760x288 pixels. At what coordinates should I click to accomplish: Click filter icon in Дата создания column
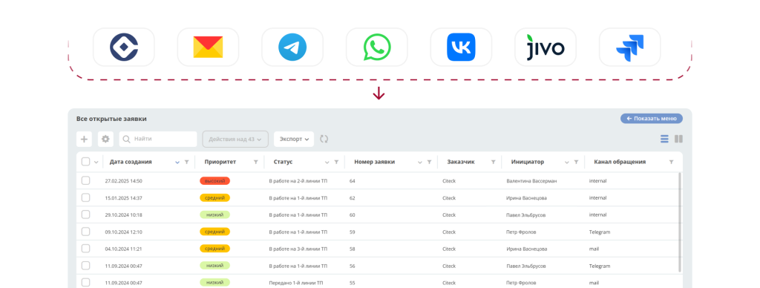[186, 162]
